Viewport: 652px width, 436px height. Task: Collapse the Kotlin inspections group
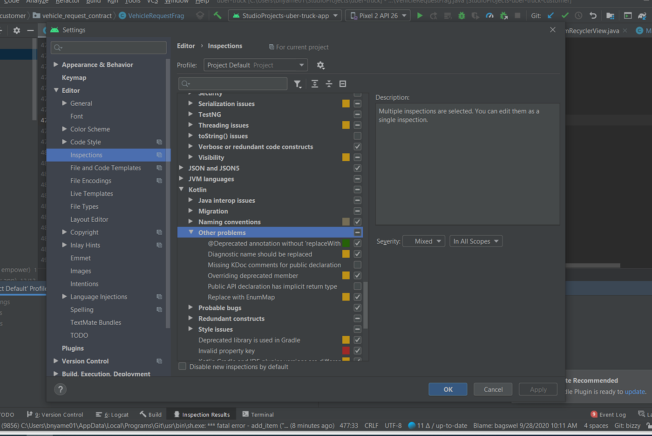click(x=182, y=190)
